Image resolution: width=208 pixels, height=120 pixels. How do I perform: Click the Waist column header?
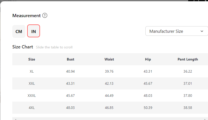(109, 59)
